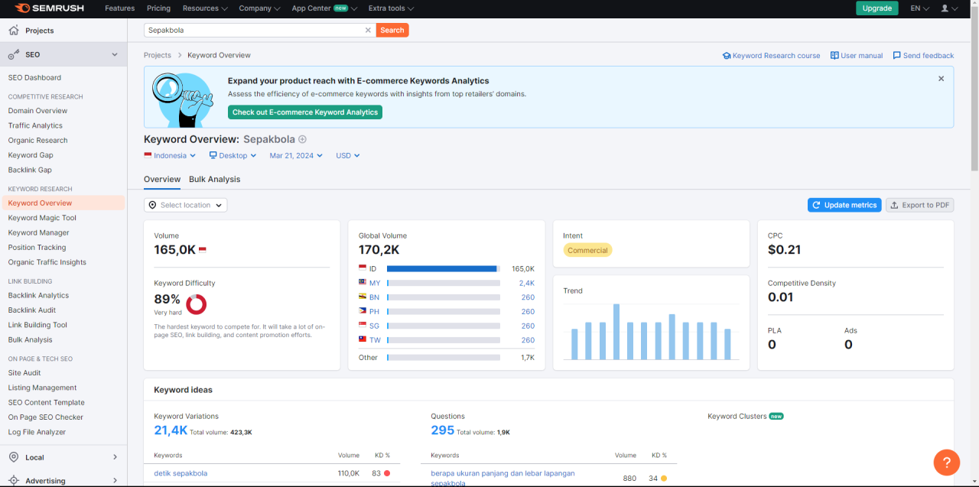Dismiss the E-commerce Keywords Analytics banner

pos(941,79)
